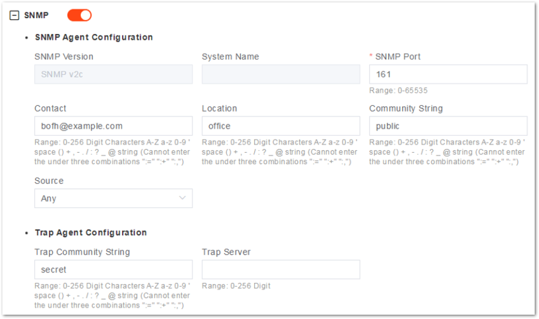Screen dimensions: 539x319
Task: Click the Source label above dropdown
Action: 49,181
